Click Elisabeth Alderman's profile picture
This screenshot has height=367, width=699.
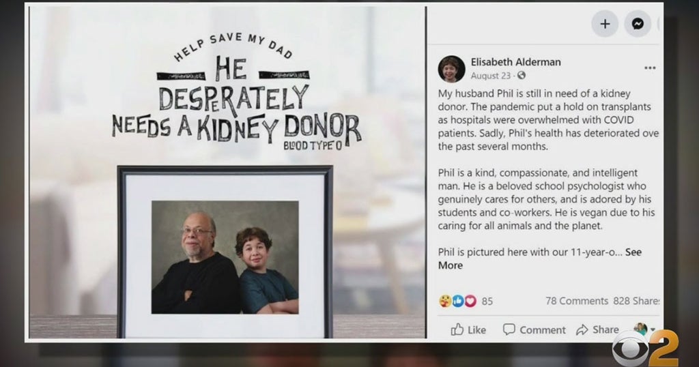(451, 69)
